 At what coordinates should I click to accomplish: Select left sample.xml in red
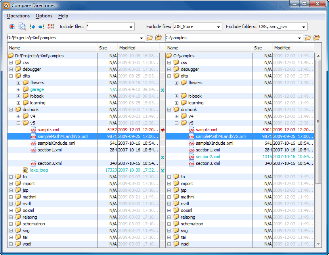coord(48,130)
